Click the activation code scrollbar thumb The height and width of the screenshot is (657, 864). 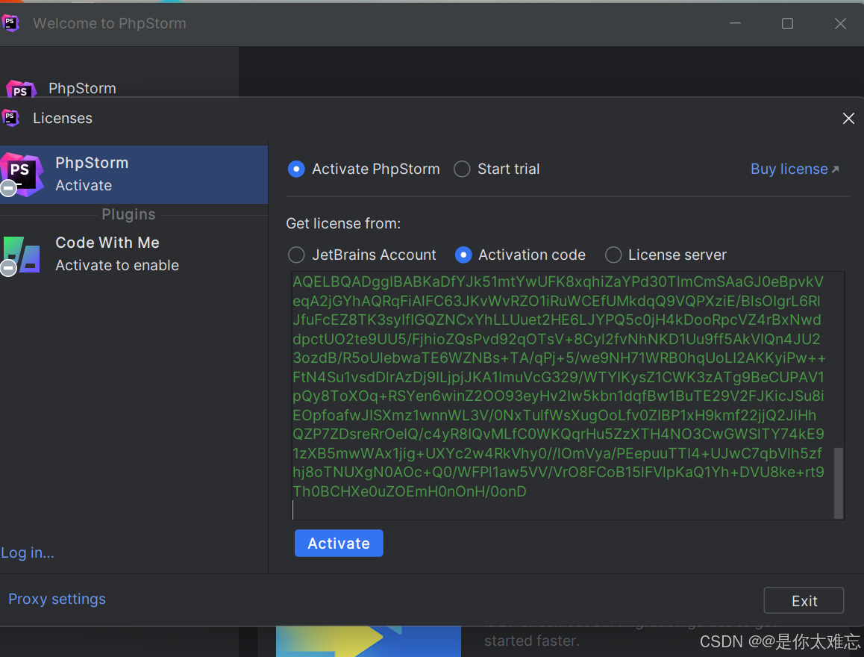click(x=839, y=483)
